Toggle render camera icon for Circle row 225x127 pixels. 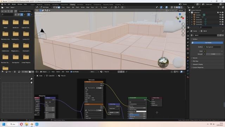(x=223, y=17)
